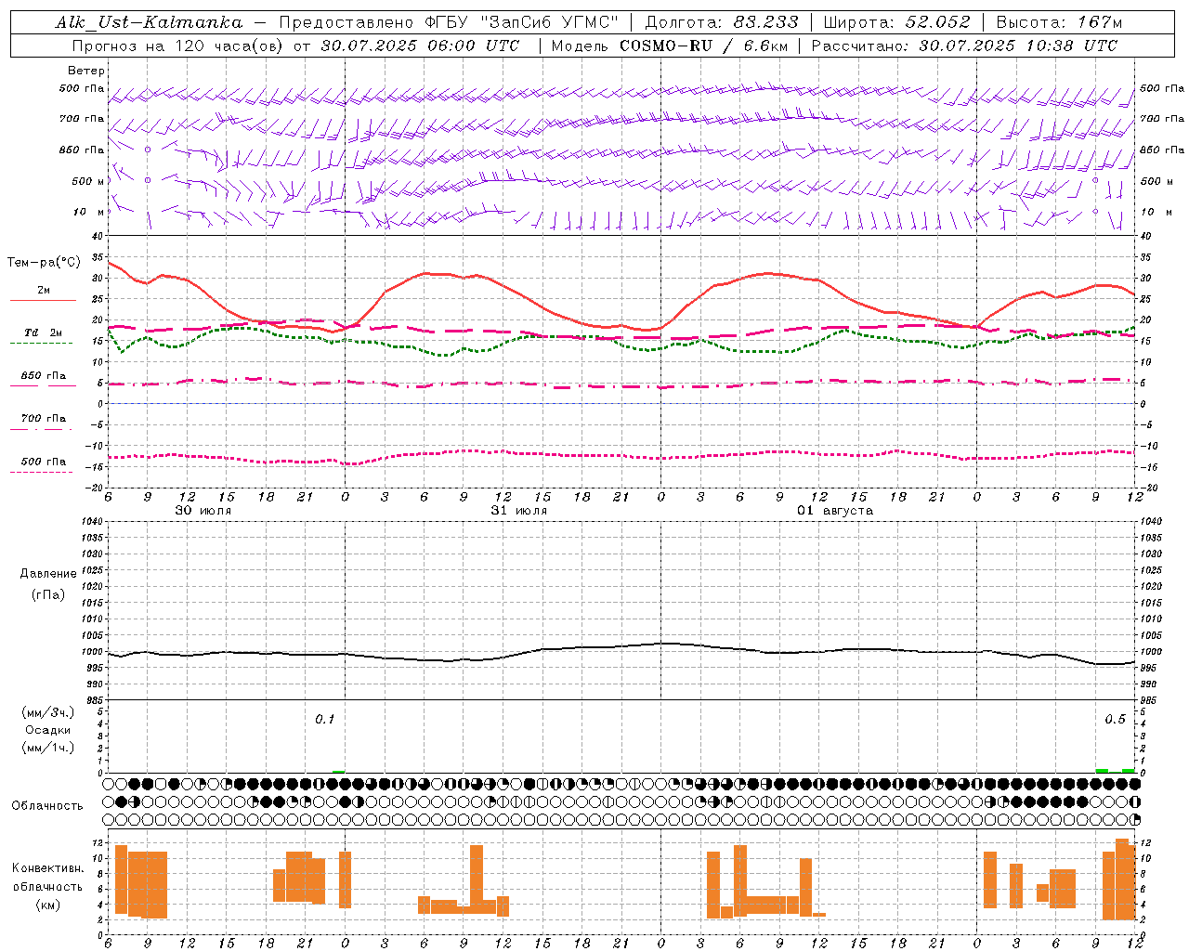Click the station name Alk_Ust-Kaimanka

[149, 22]
